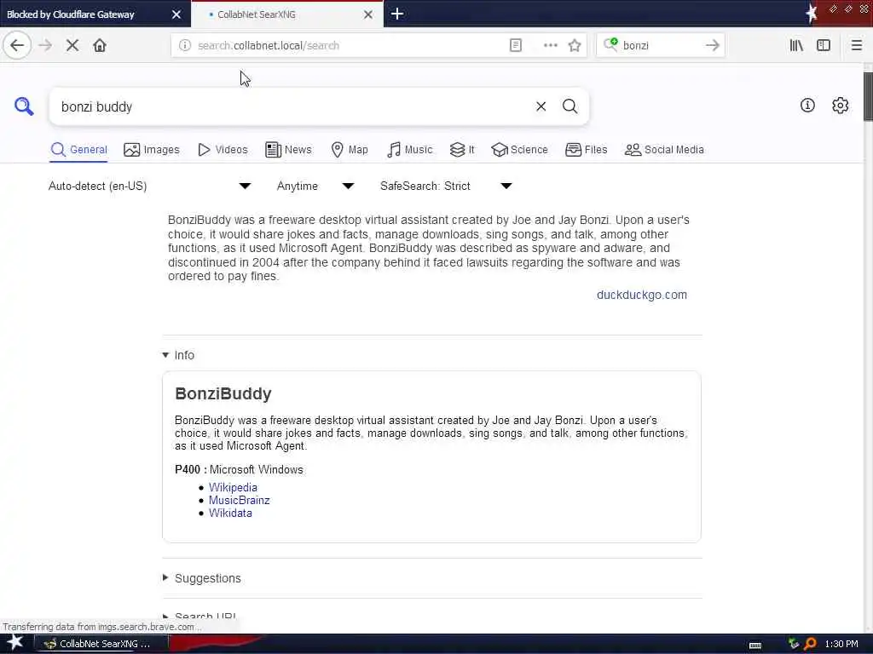This screenshot has width=873, height=654.
Task: Switch to Map search category
Action: pos(349,150)
